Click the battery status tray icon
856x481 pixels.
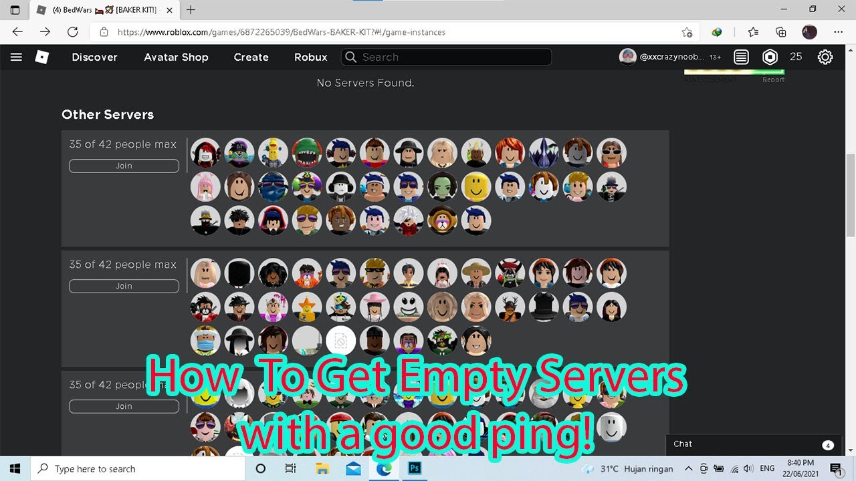[719, 468]
